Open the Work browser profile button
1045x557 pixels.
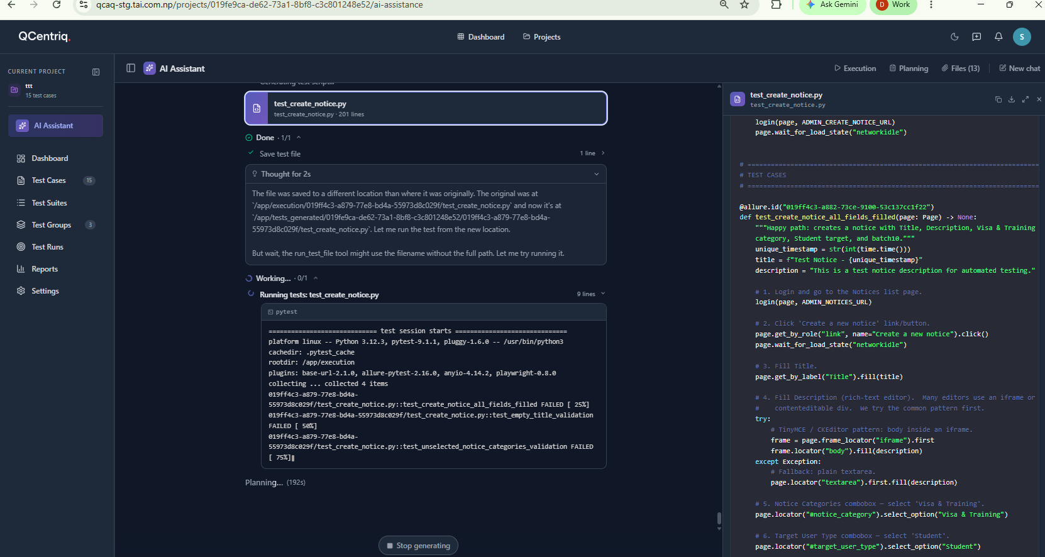[x=893, y=5]
